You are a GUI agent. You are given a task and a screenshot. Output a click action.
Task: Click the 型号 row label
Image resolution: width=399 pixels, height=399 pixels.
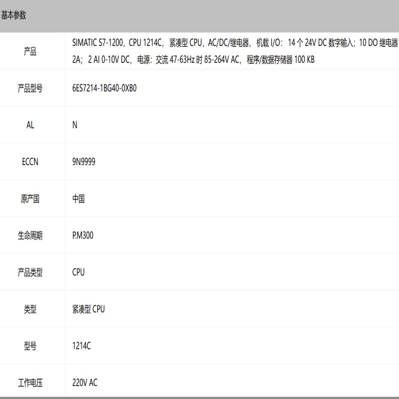[x=30, y=346]
